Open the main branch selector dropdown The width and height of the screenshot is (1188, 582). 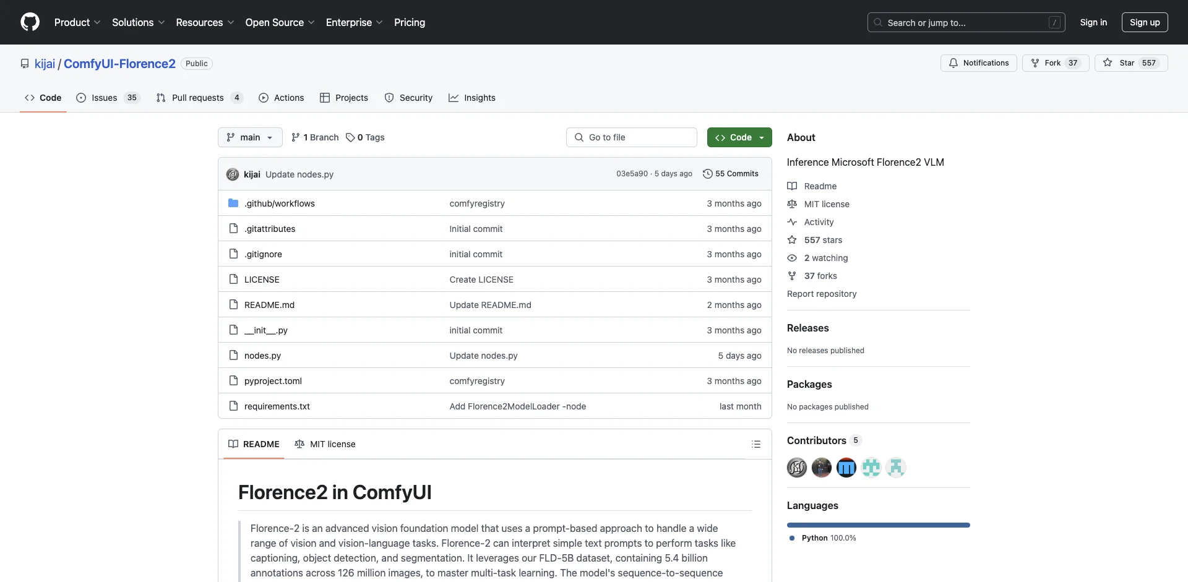pos(250,137)
